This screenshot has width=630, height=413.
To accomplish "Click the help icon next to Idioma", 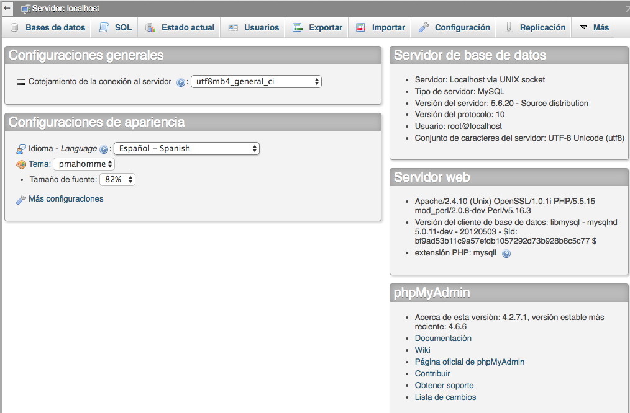I will 104,149.
